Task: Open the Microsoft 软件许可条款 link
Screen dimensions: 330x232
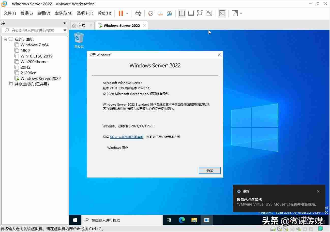Action: tap(127, 137)
